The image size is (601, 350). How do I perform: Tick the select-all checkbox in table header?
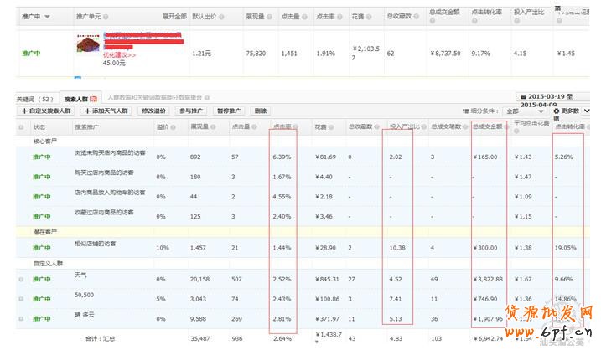21,127
